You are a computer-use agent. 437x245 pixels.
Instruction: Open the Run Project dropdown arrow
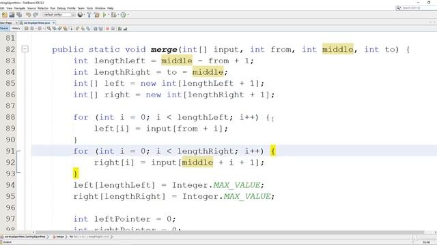pos(109,15)
